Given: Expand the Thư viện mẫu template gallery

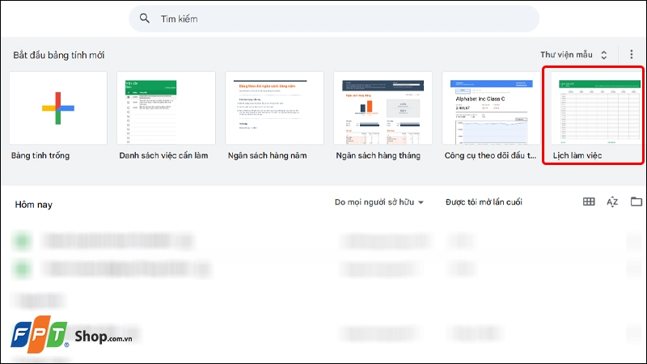Looking at the screenshot, I should (574, 55).
